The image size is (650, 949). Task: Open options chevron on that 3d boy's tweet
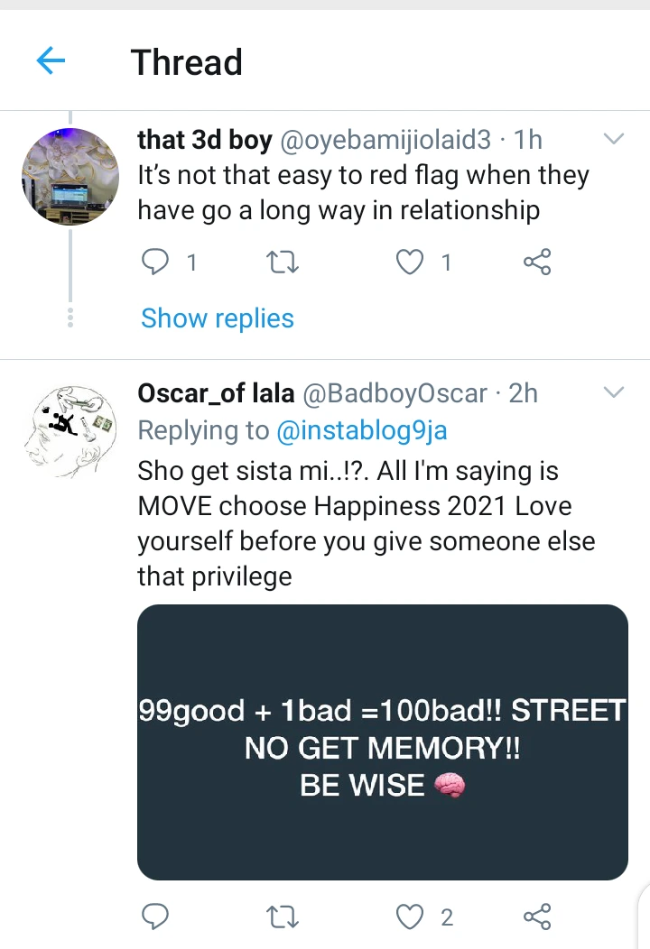click(x=613, y=140)
